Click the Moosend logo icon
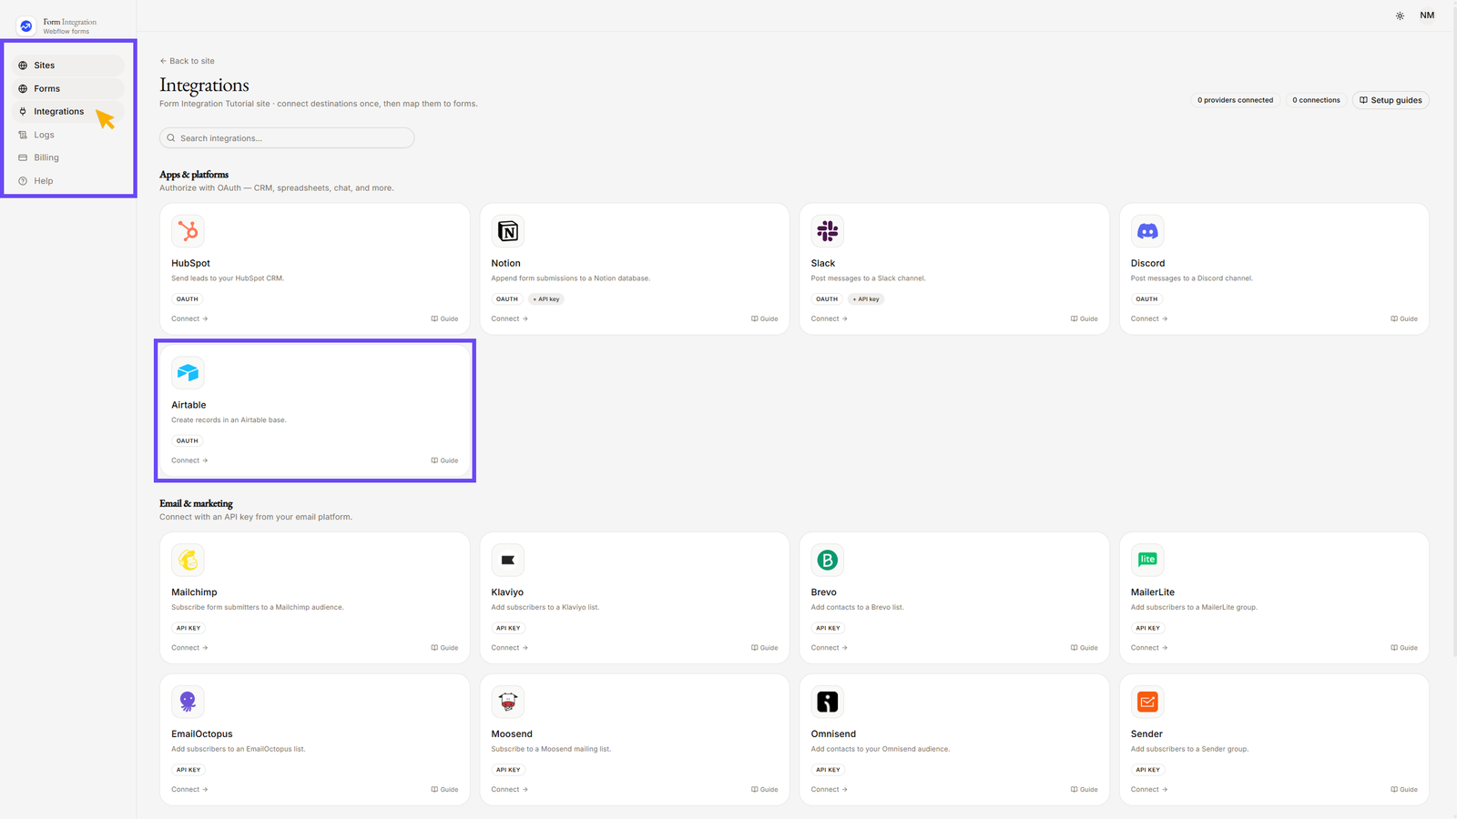The image size is (1457, 819). [x=508, y=702]
